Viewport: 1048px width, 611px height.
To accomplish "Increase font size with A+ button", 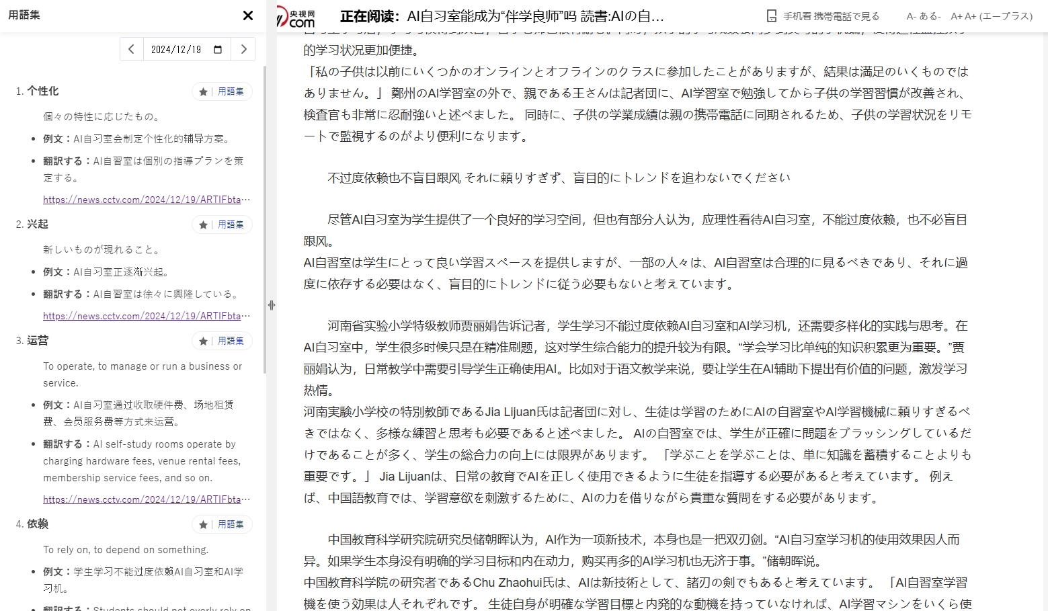I will (x=992, y=16).
